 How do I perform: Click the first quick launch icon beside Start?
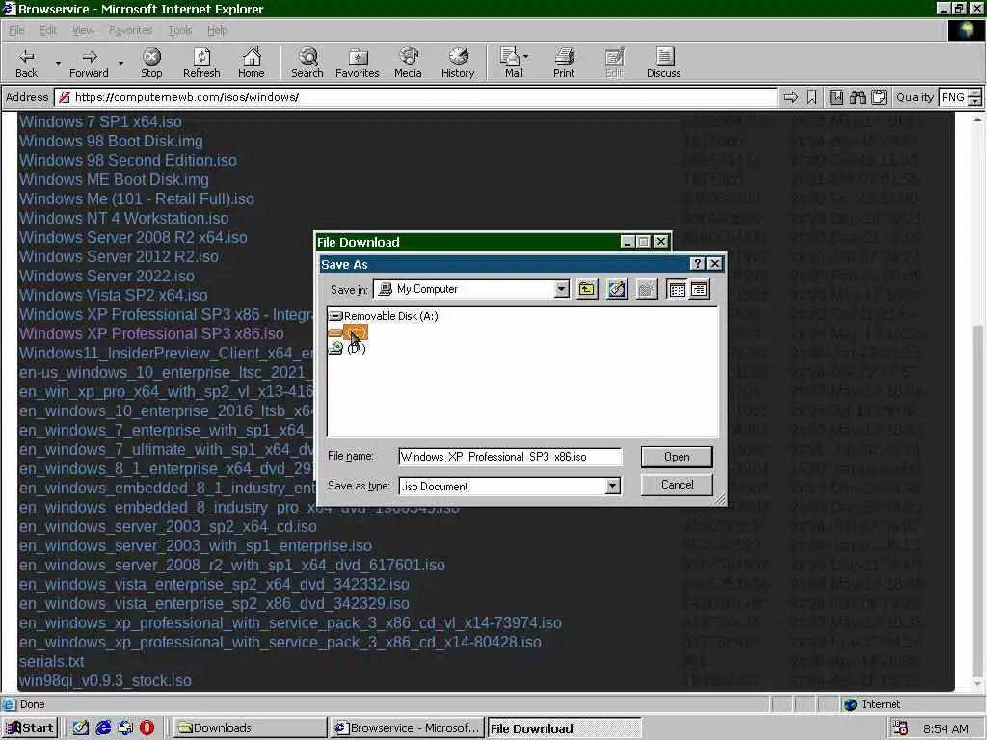click(x=81, y=727)
